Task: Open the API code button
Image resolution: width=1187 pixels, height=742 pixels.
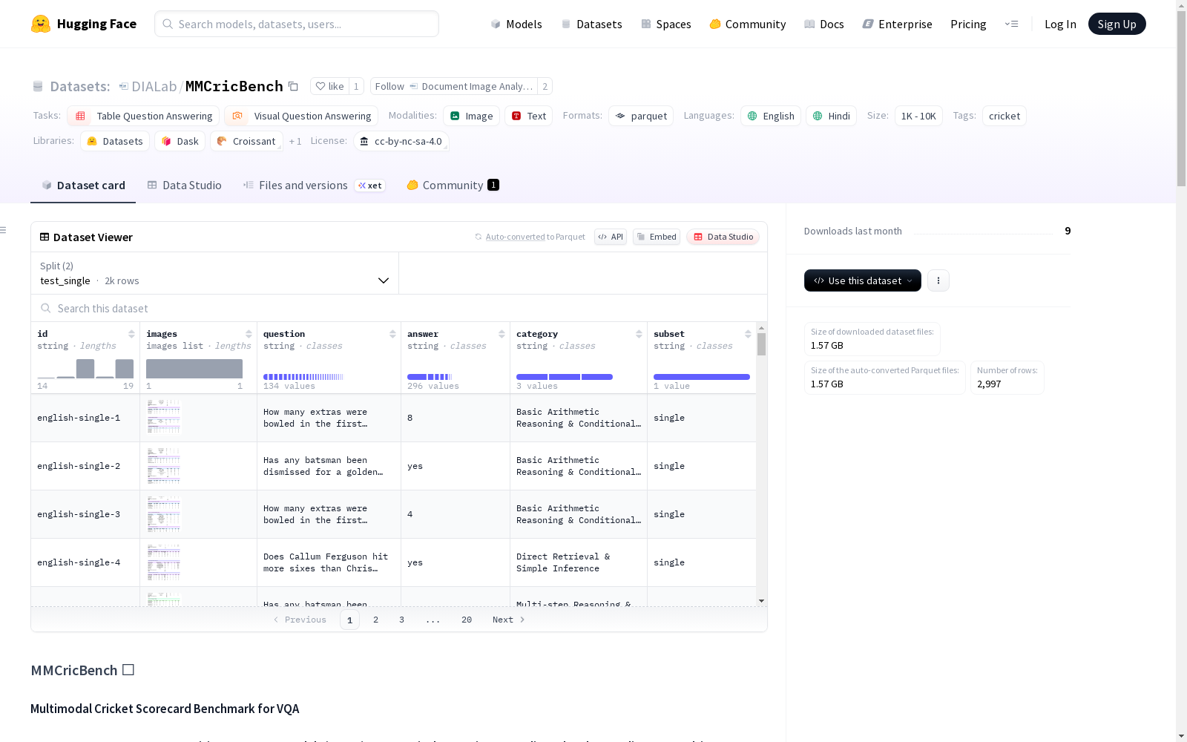Action: pyautogui.click(x=611, y=237)
